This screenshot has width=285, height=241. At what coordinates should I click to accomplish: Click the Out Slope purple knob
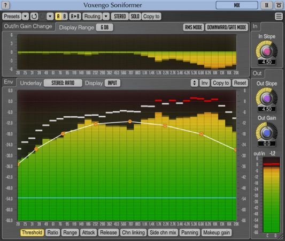click(267, 99)
